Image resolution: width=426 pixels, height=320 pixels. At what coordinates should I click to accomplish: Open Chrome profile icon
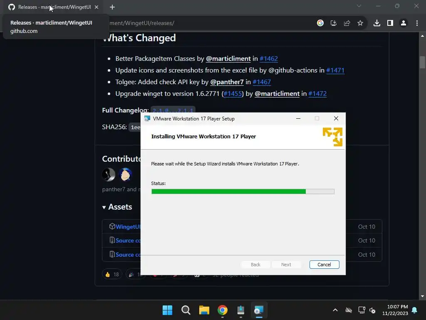coord(404,23)
